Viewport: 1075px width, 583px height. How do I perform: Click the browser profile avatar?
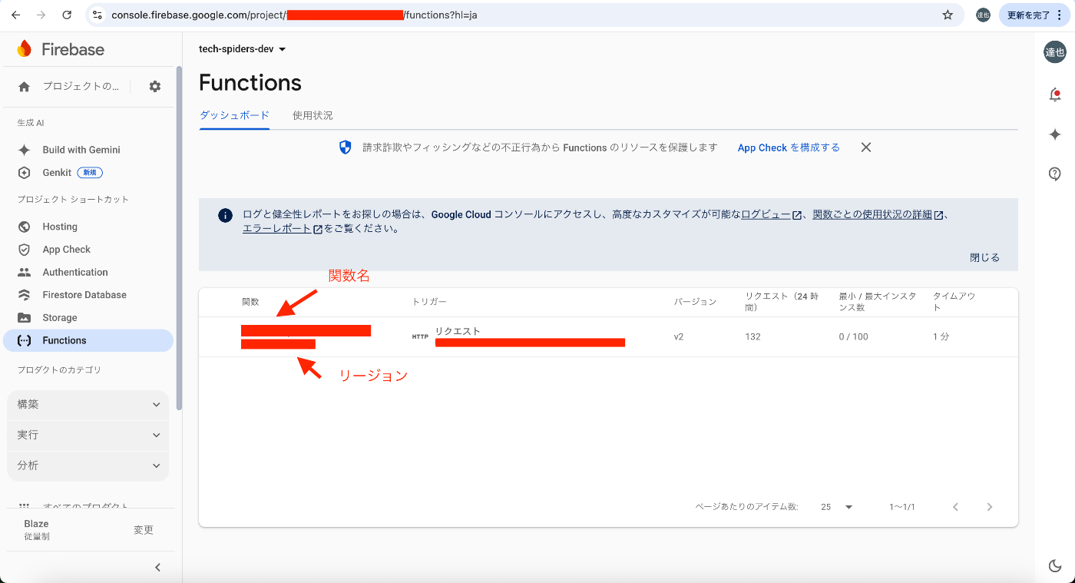click(983, 15)
